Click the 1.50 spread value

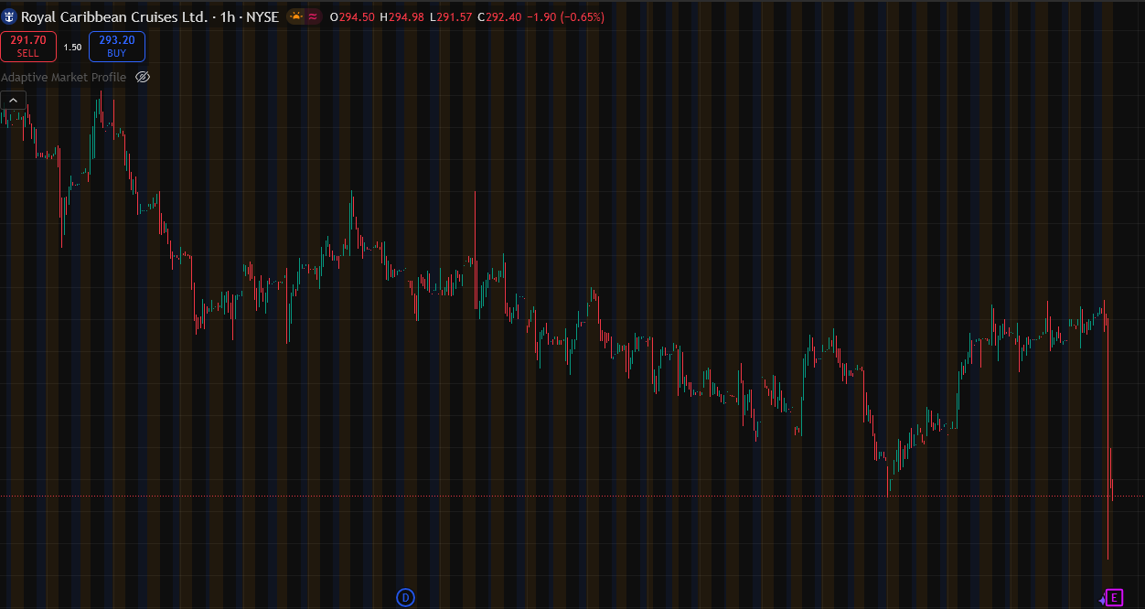click(72, 47)
